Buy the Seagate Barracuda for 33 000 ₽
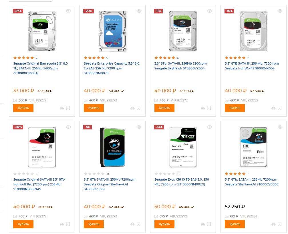The height and width of the screenshot is (234, 288). tap(23, 108)
